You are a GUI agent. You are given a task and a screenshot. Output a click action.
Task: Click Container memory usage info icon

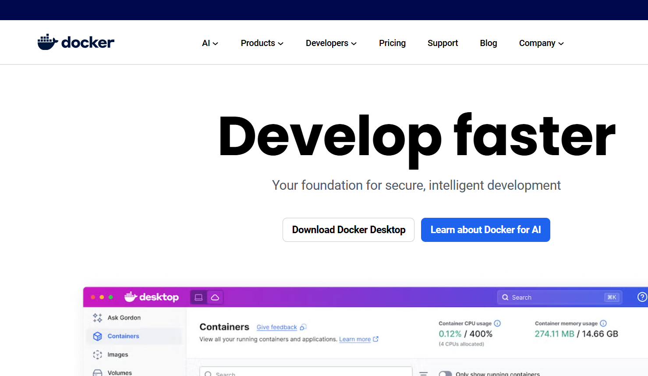(x=603, y=323)
